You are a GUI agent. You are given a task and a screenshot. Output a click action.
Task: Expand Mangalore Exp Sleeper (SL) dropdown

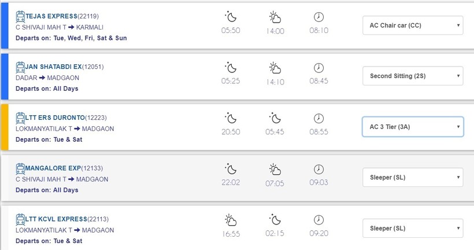[413, 178]
